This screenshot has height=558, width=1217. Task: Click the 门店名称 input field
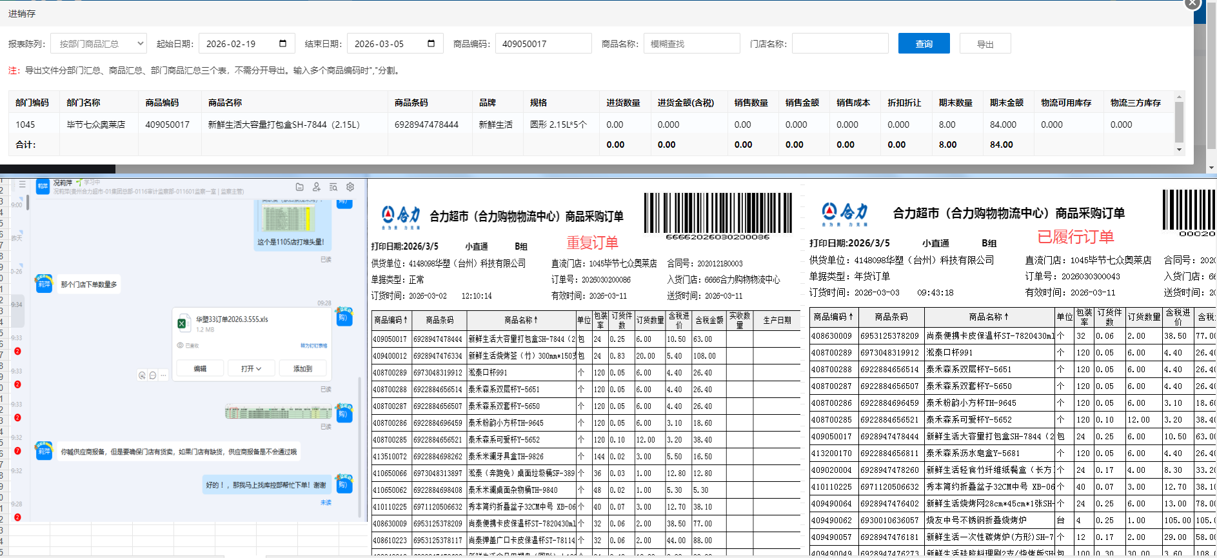tap(840, 44)
